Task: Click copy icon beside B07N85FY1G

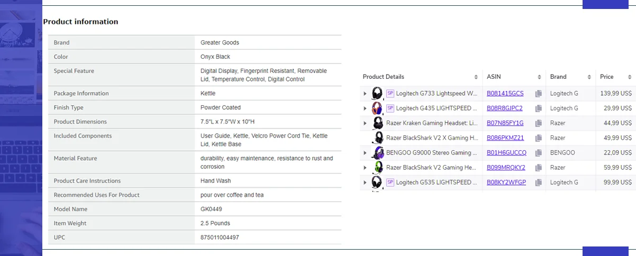Action: 539,123
